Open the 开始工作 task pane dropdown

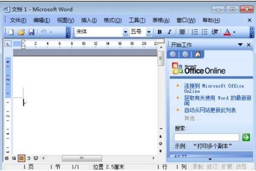pos(240,44)
